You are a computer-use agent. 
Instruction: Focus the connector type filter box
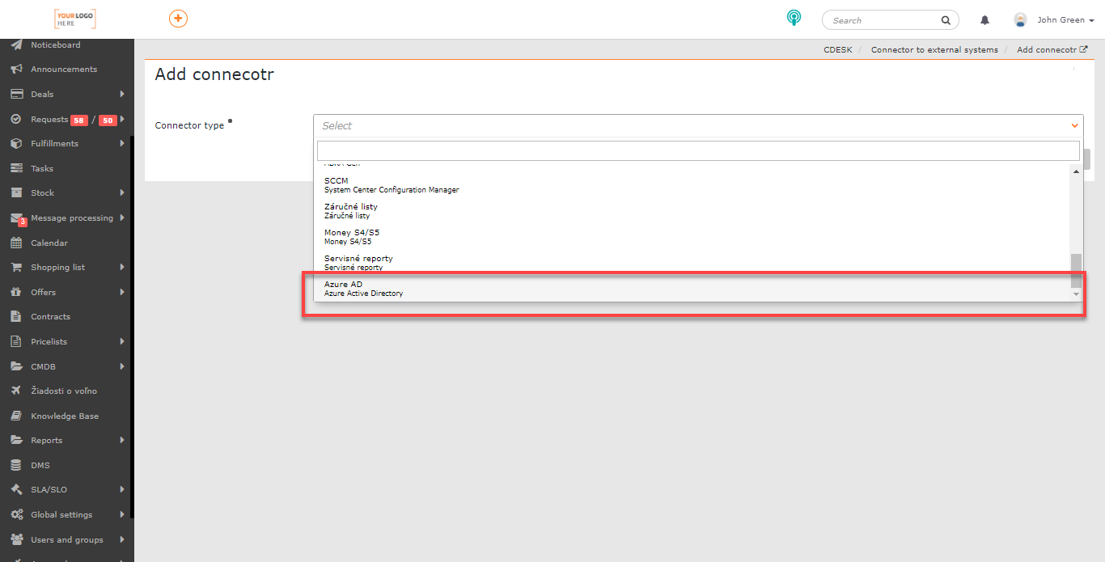pos(698,150)
